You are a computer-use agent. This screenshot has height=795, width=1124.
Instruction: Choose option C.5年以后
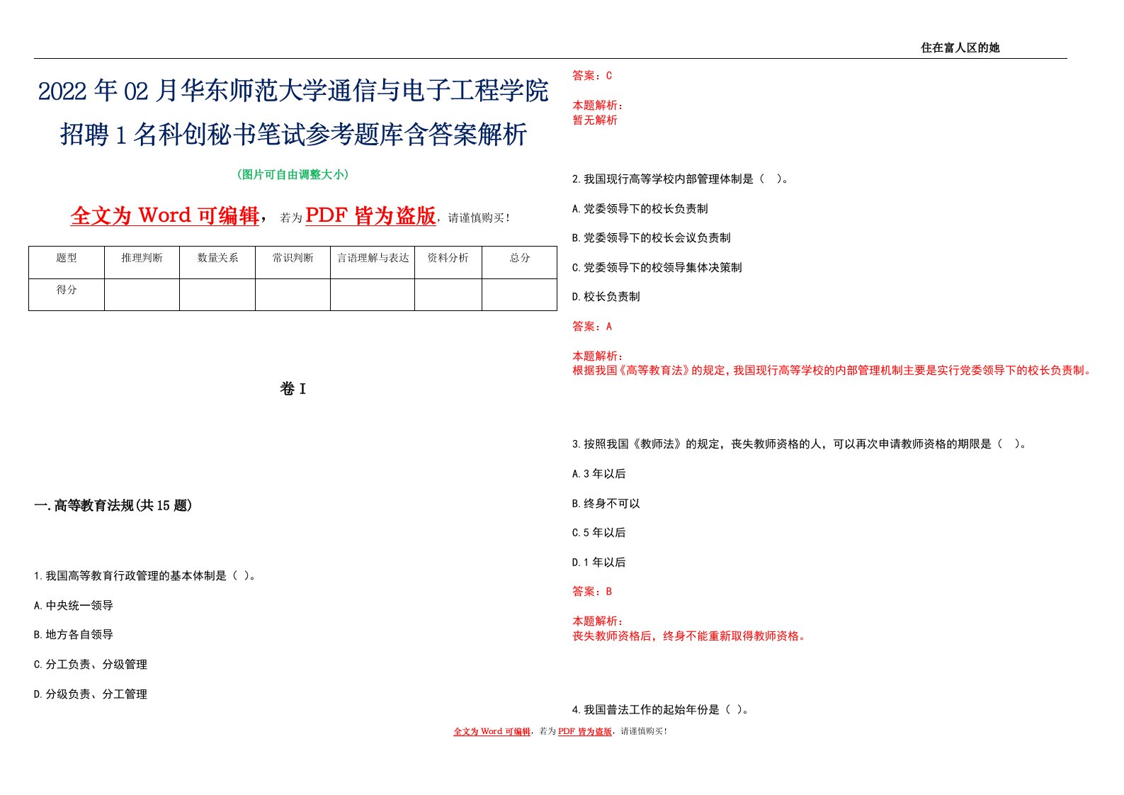[x=599, y=533]
